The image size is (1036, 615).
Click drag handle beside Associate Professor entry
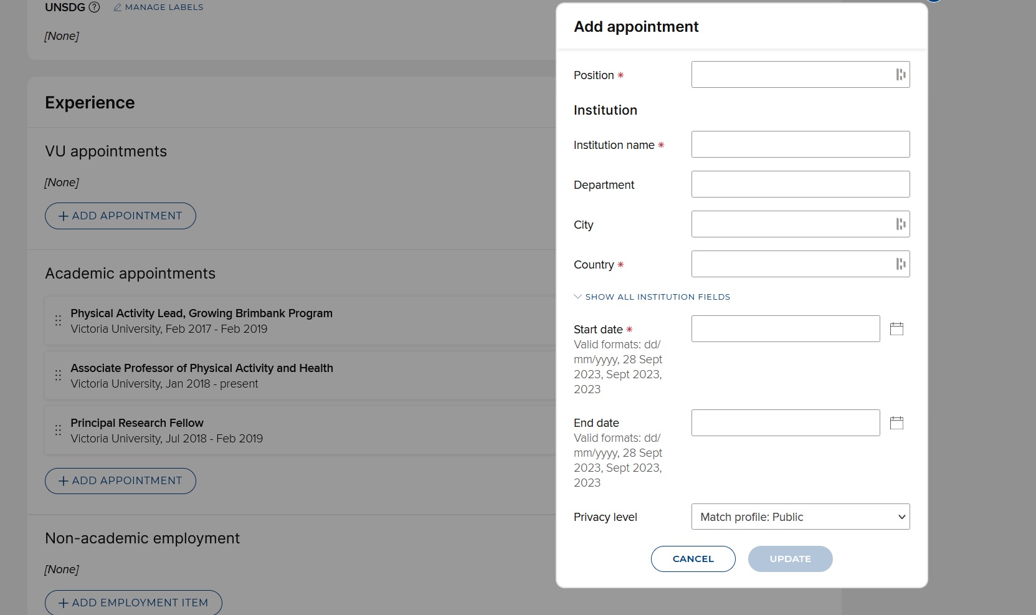[x=58, y=376]
